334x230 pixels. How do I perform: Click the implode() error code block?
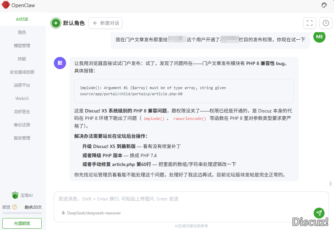click(184, 91)
